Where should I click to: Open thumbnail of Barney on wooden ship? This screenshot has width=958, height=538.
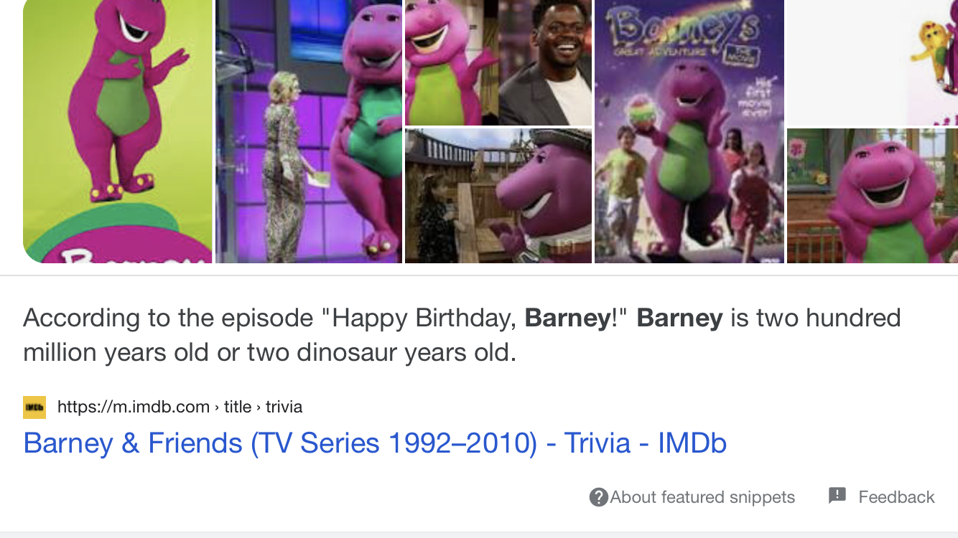tap(498, 196)
